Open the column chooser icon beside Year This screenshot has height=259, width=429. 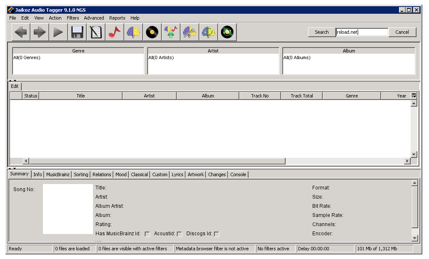pyautogui.click(x=414, y=96)
